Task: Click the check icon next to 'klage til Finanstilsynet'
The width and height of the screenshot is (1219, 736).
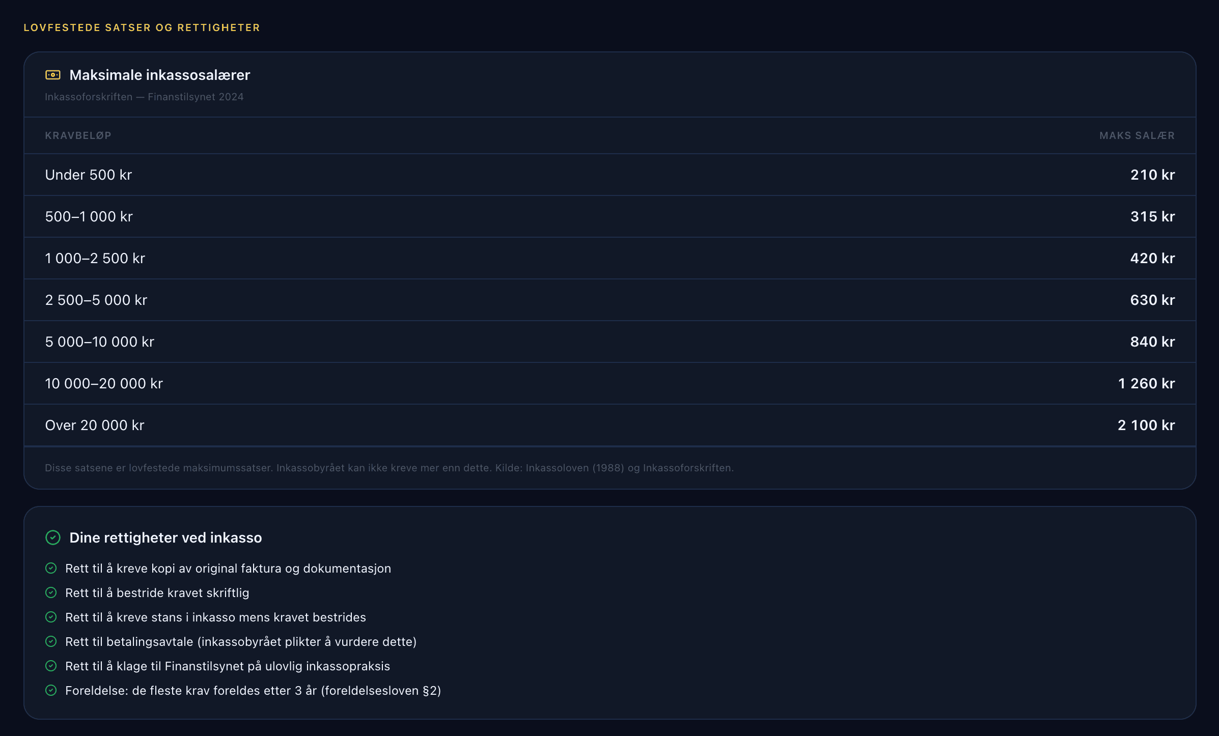Action: (51, 666)
